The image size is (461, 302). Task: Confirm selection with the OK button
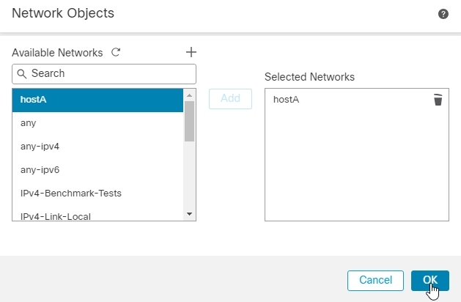[x=430, y=280]
